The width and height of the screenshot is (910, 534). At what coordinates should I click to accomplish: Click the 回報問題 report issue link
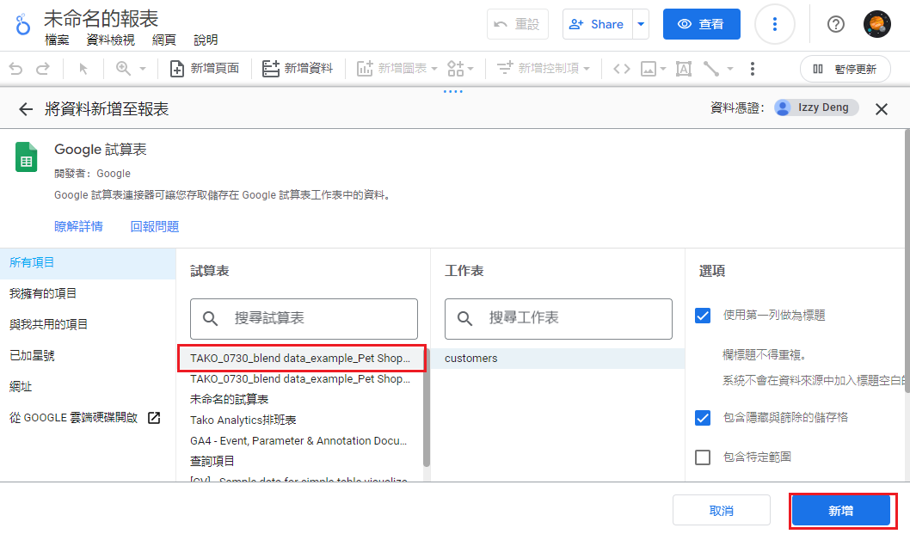point(154,226)
